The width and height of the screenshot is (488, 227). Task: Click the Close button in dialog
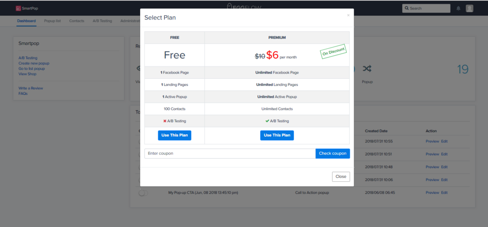(x=341, y=177)
